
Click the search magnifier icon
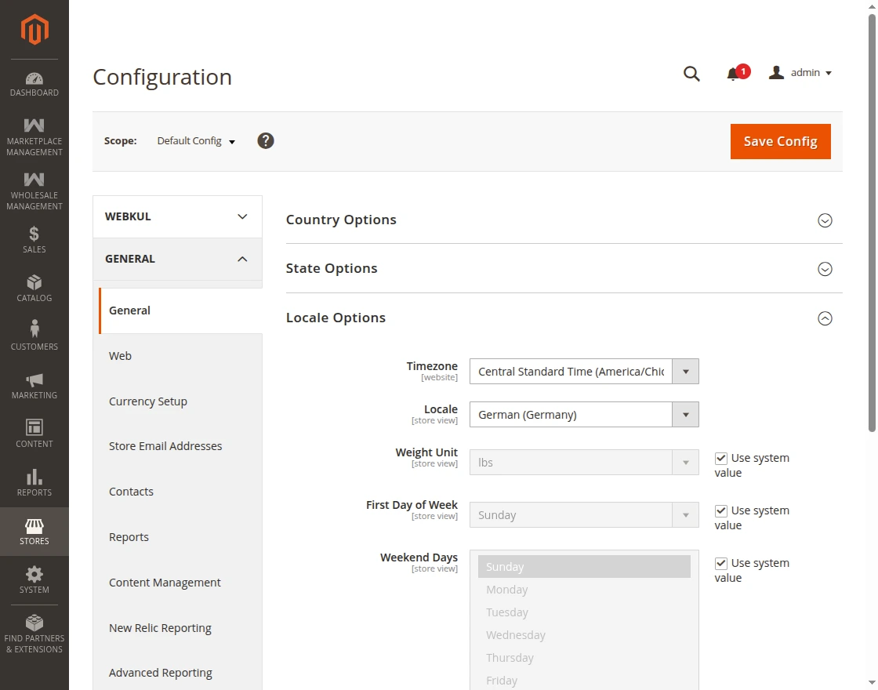point(691,74)
